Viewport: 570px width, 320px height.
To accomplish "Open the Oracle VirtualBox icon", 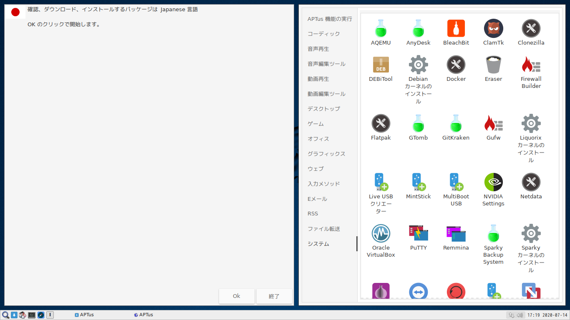I will [381, 233].
